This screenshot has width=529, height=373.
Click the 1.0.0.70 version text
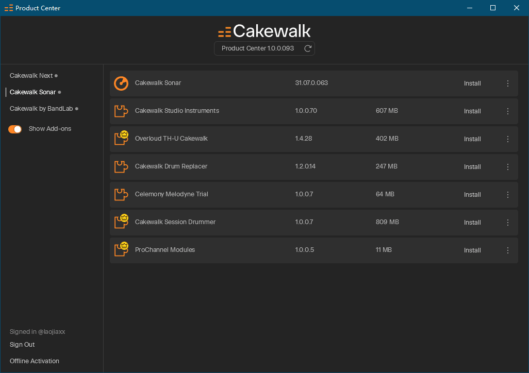(306, 111)
